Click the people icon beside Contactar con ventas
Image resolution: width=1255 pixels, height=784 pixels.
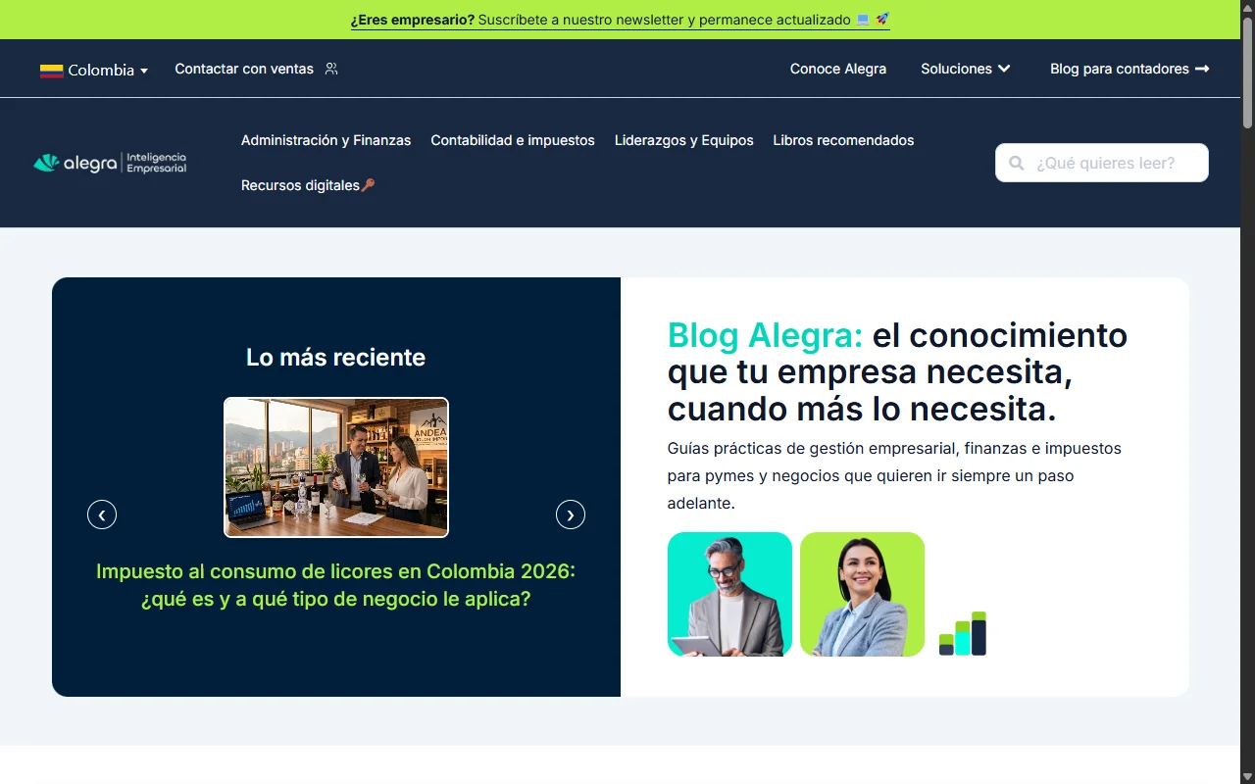tap(331, 69)
